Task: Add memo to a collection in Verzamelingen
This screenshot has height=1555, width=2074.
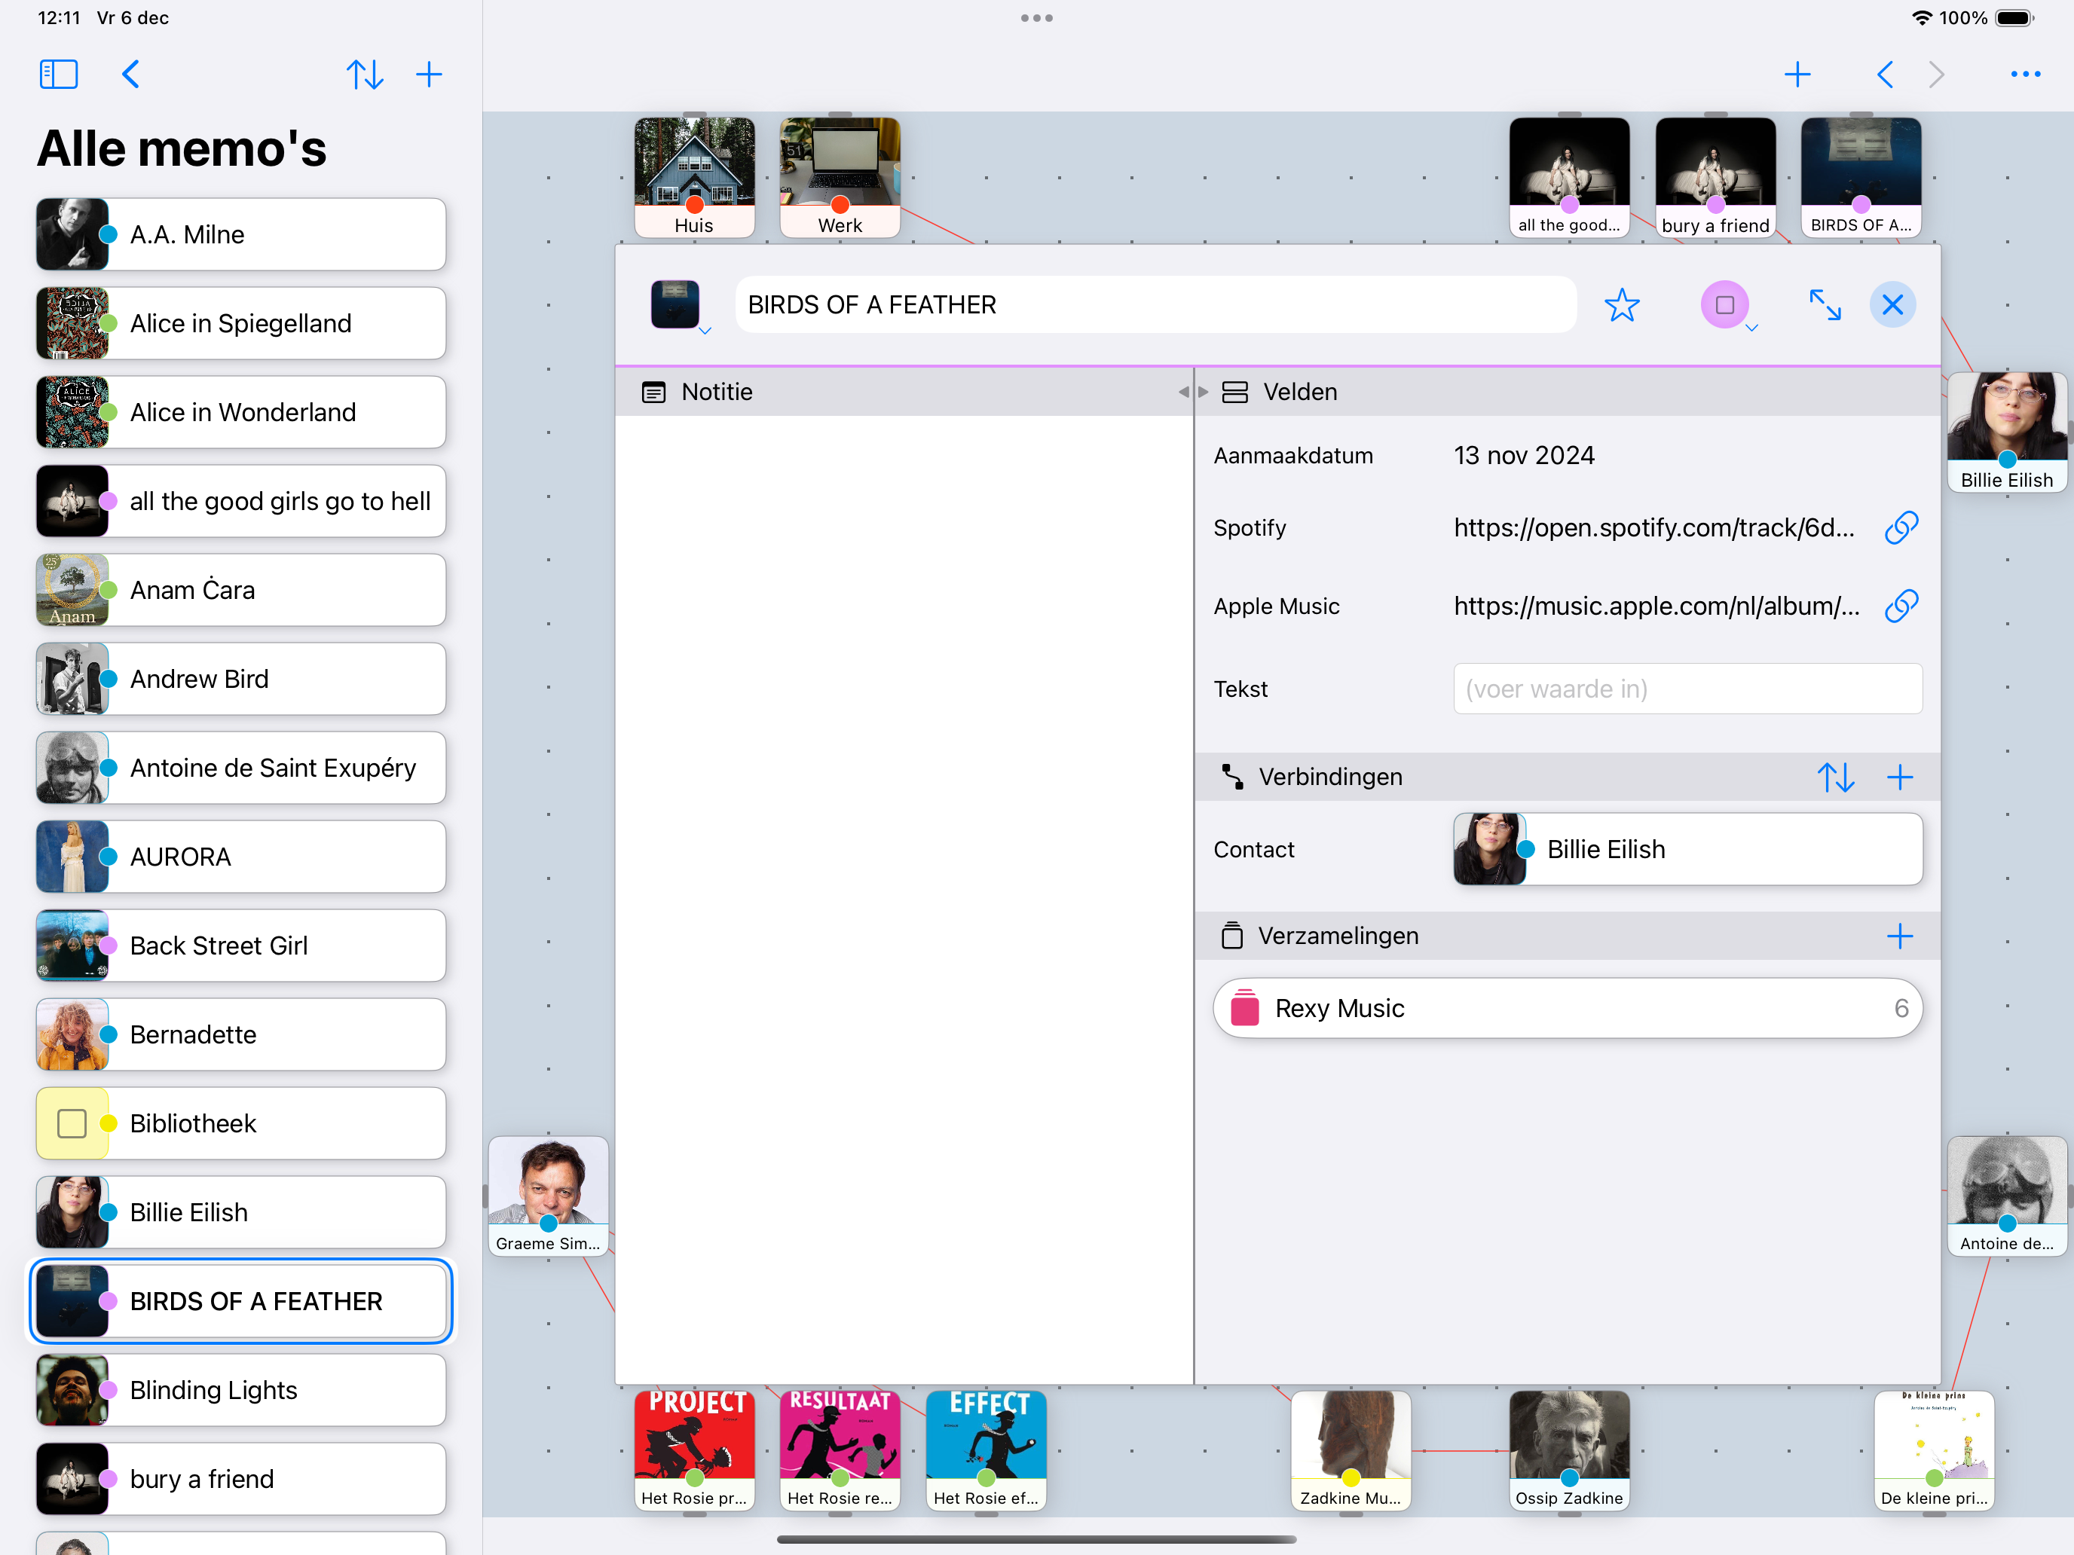Action: (x=1900, y=936)
